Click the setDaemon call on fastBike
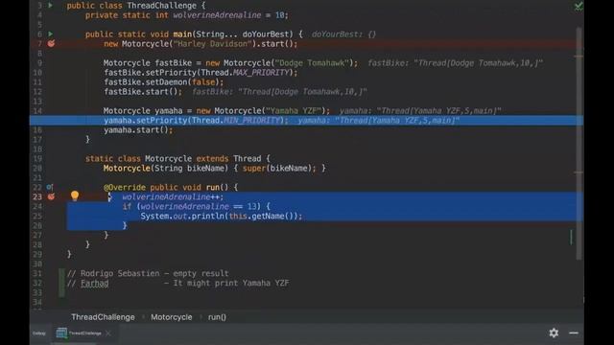 pyautogui.click(x=164, y=82)
